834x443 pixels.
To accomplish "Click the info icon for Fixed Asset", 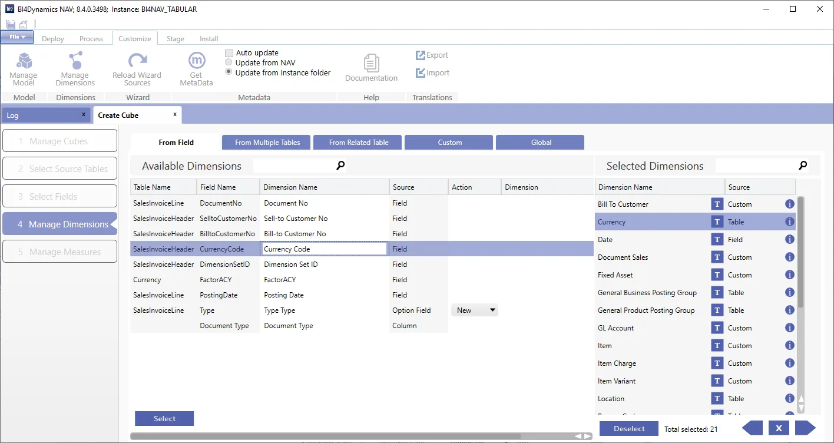I will [790, 275].
